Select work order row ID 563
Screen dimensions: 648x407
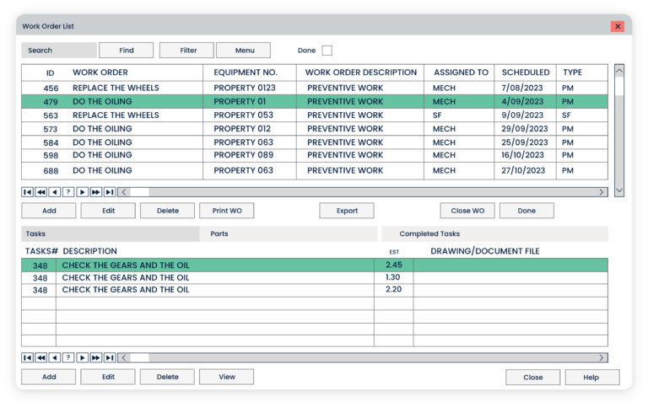pyautogui.click(x=315, y=115)
